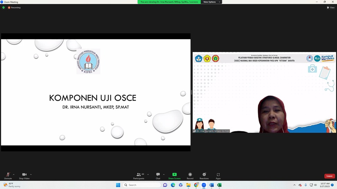Expand audio options arrow next to Unmute

pos(14,175)
